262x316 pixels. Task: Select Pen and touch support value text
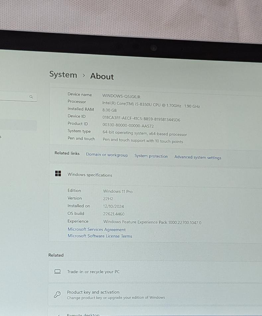pos(143,140)
